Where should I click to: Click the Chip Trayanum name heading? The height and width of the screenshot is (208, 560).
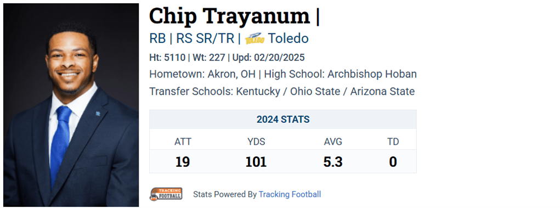coord(229,16)
